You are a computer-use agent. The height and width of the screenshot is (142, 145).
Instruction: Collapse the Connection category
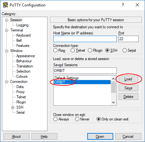pyautogui.click(x=7, y=82)
